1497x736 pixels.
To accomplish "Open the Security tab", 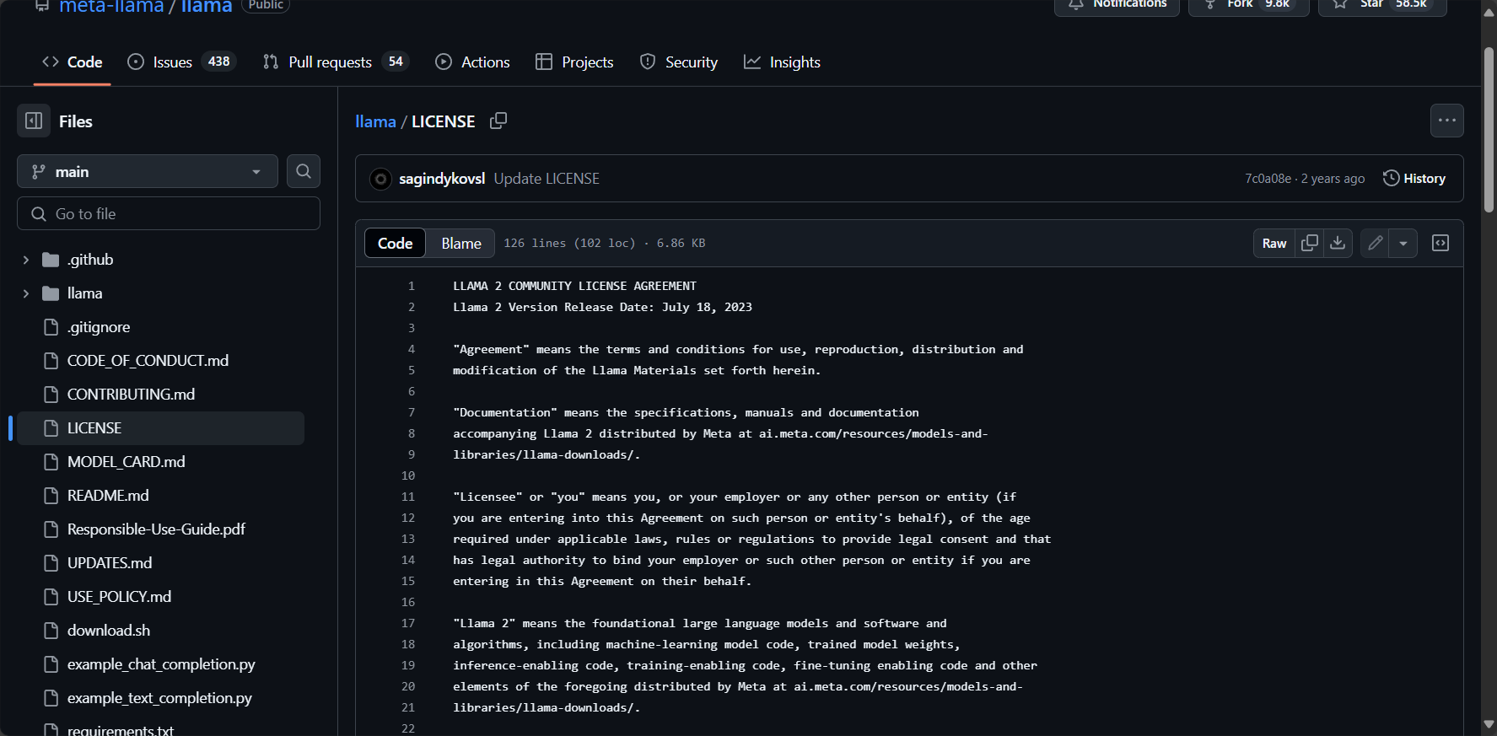I will tap(679, 62).
